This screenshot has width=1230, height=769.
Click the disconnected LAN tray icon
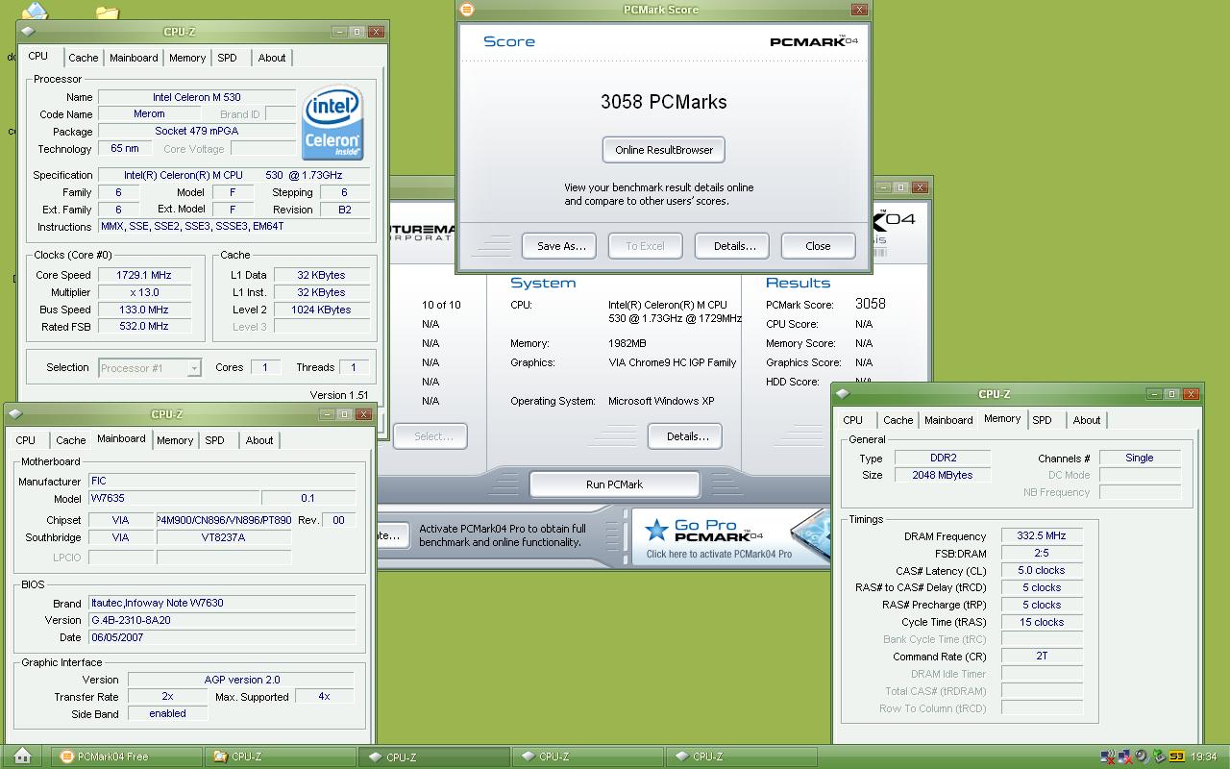pos(1124,757)
